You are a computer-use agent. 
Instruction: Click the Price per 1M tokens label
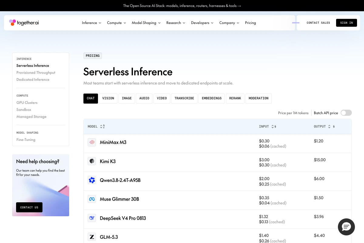293,113
